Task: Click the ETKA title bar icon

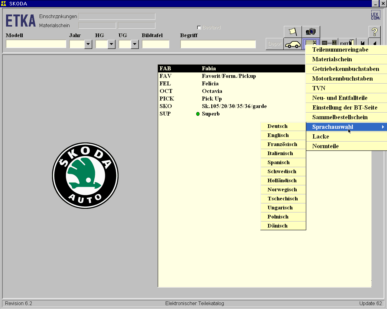Action: pyautogui.click(x=4, y=4)
